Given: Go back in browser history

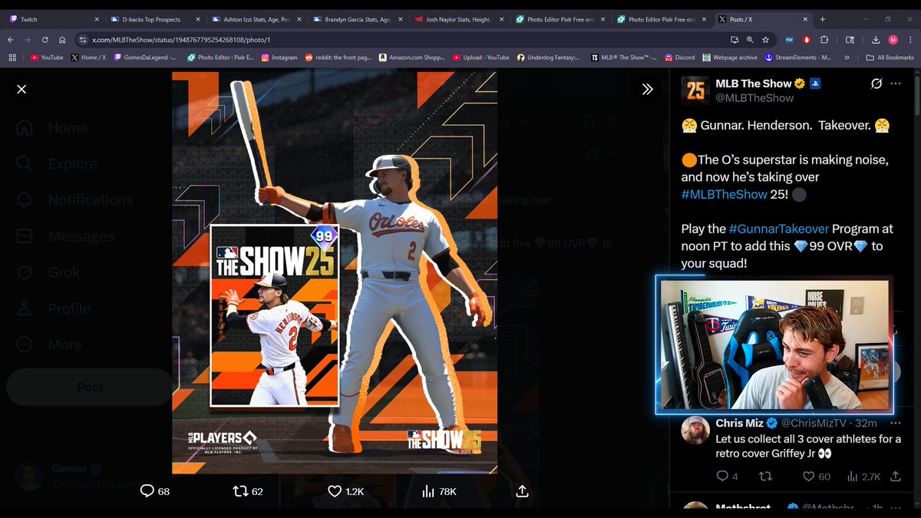Looking at the screenshot, I should pyautogui.click(x=11, y=39).
